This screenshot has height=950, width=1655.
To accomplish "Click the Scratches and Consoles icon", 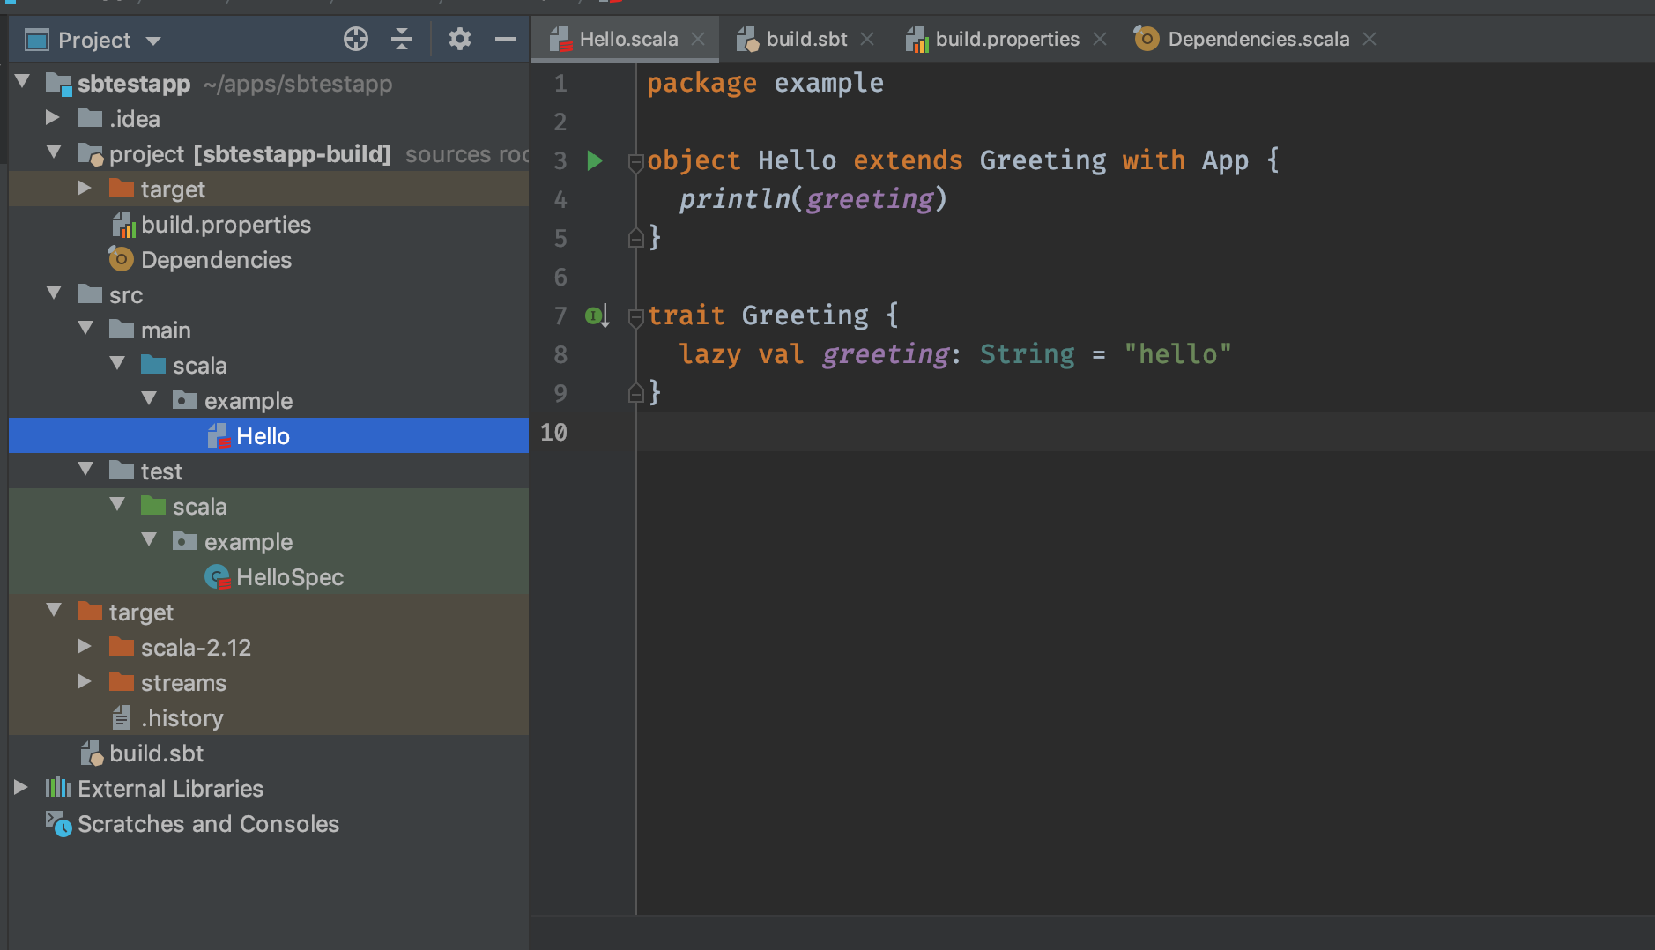I will 59,824.
